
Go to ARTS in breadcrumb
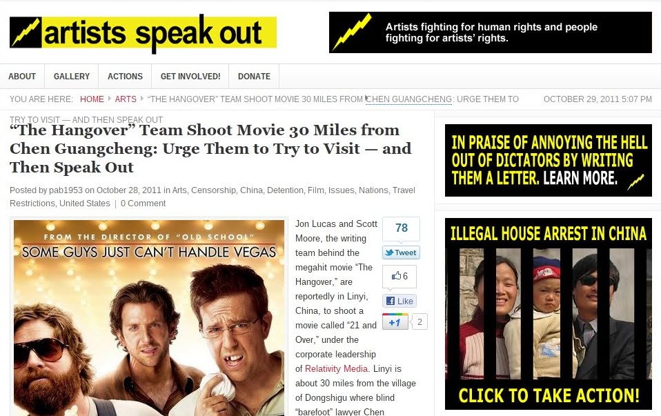(126, 99)
